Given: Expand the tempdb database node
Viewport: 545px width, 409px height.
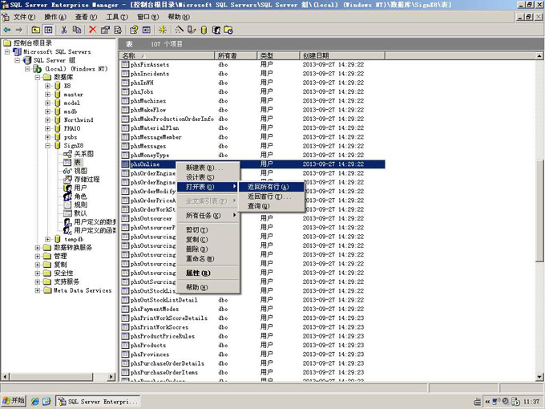Looking at the screenshot, I should [x=48, y=239].
